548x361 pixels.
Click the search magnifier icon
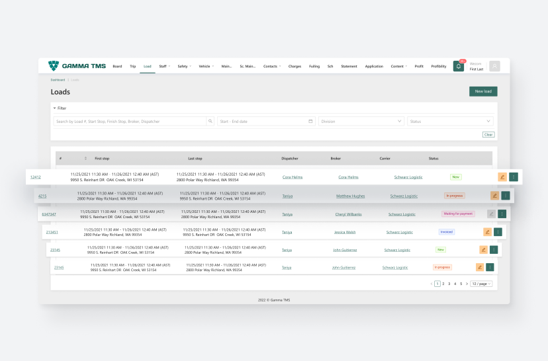click(210, 122)
